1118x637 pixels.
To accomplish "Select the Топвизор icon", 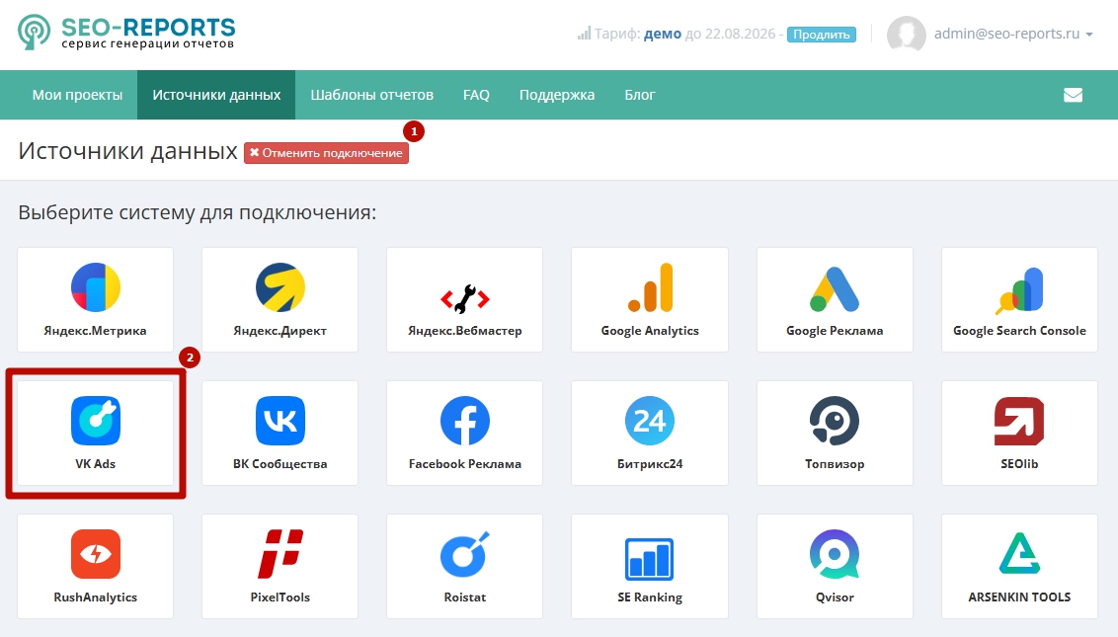I will click(x=835, y=421).
